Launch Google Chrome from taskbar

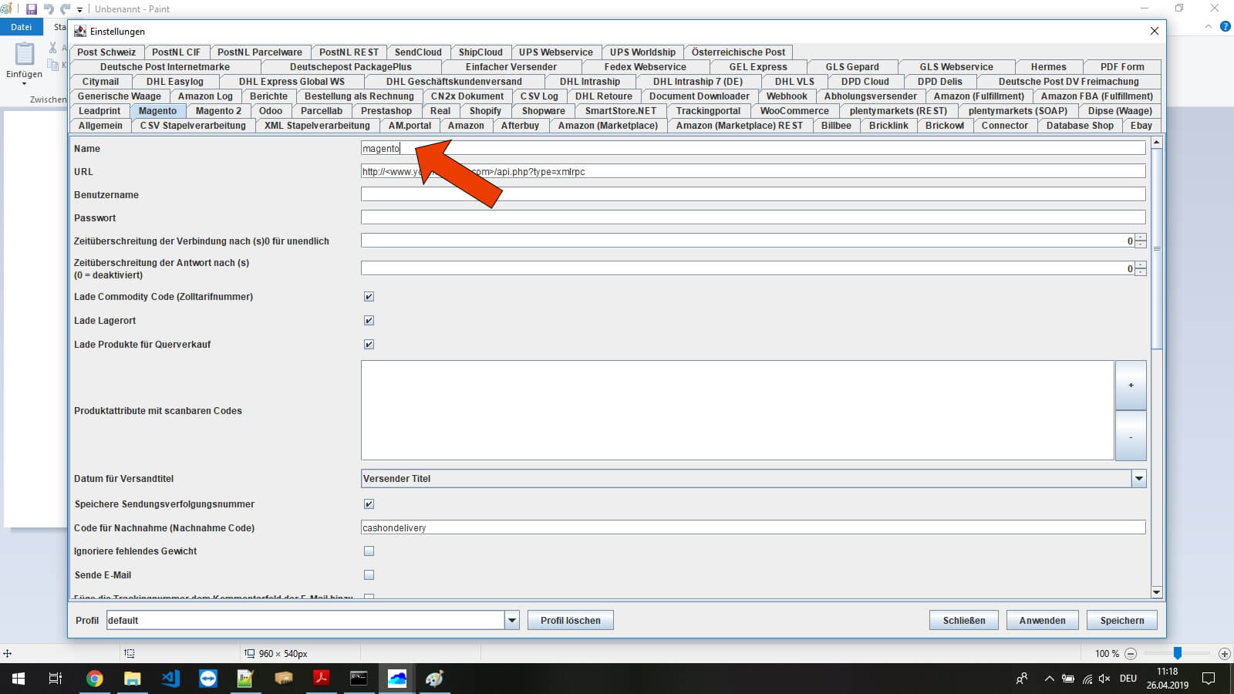pos(94,679)
